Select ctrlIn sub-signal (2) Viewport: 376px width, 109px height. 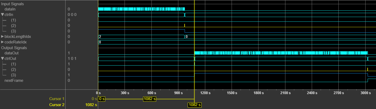pos(13,26)
